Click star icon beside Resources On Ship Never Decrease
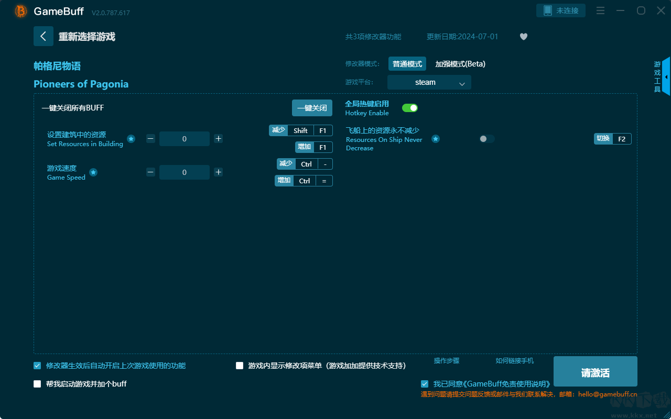This screenshot has width=671, height=419. [x=436, y=139]
